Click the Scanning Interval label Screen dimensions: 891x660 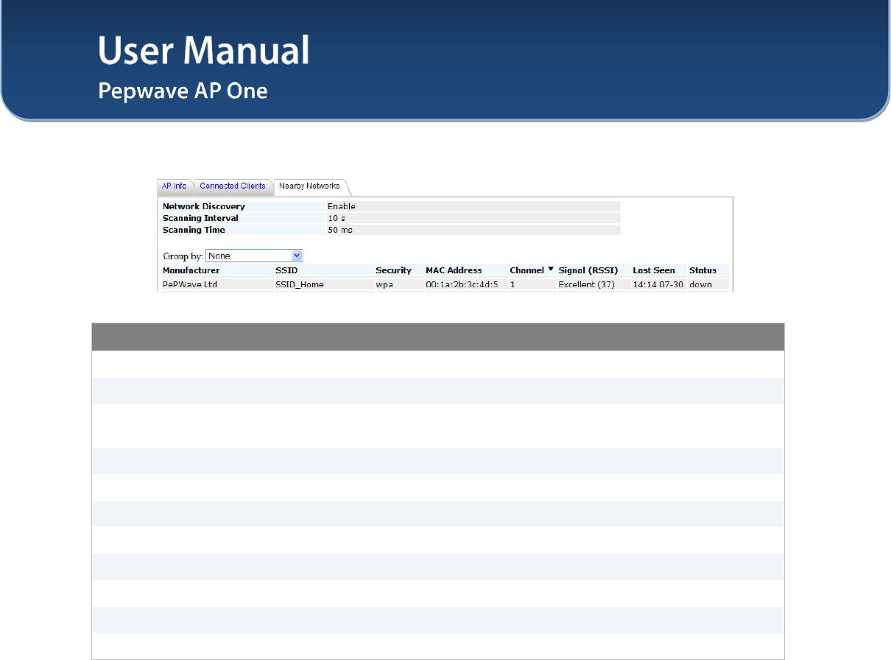tap(200, 218)
